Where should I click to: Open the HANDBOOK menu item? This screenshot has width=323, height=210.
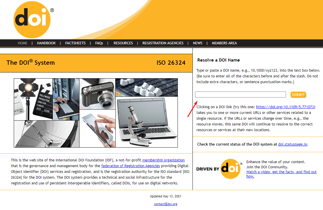click(x=46, y=43)
